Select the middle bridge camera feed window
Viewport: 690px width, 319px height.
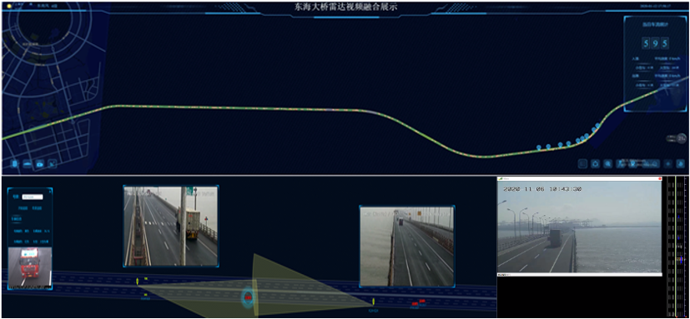[406, 246]
